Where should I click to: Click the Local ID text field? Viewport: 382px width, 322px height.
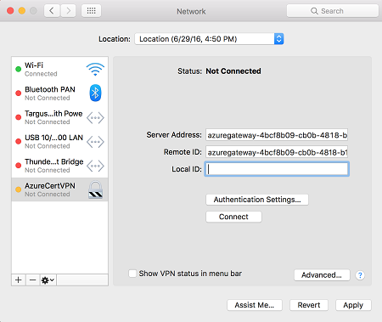tap(277, 169)
